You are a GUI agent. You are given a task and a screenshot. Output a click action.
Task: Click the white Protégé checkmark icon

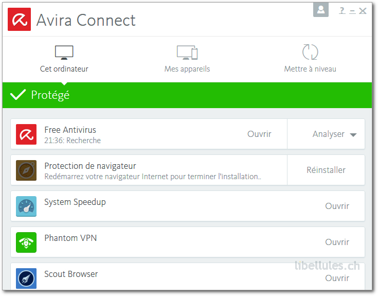[18, 95]
